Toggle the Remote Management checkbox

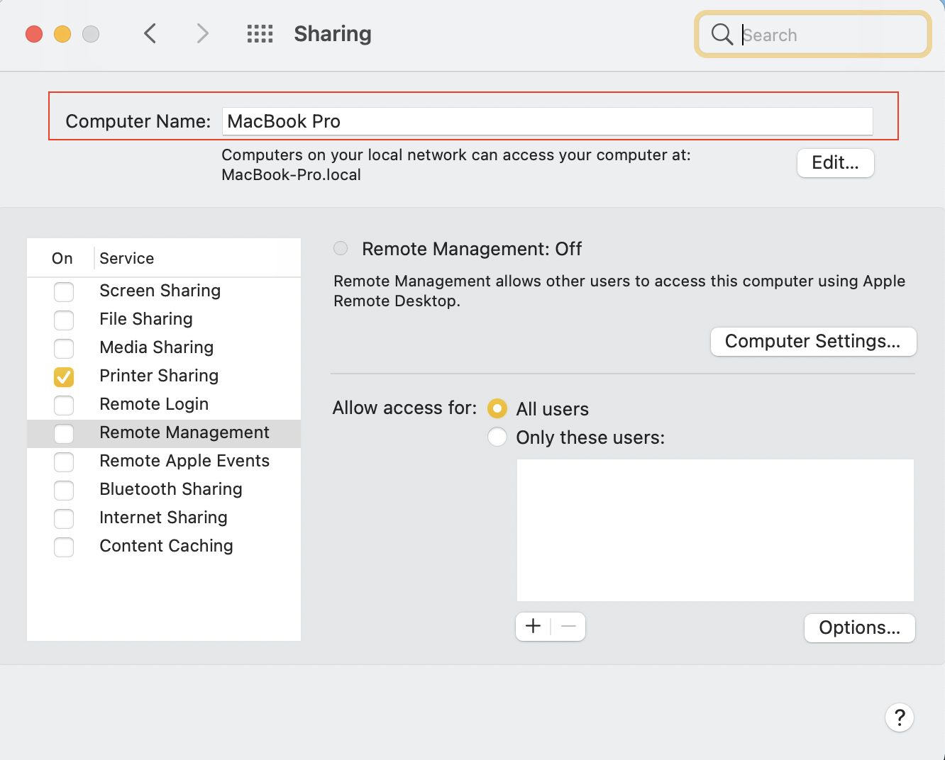point(64,433)
